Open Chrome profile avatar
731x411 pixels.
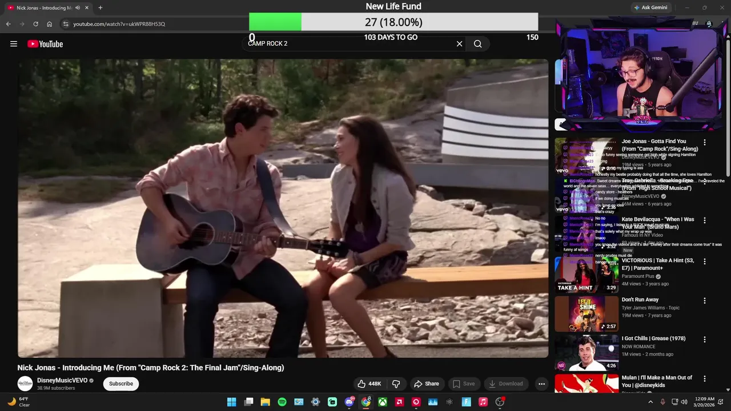click(709, 24)
